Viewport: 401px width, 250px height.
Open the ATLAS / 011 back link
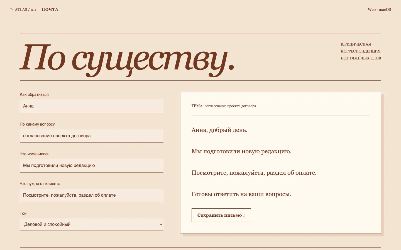[x=23, y=9]
